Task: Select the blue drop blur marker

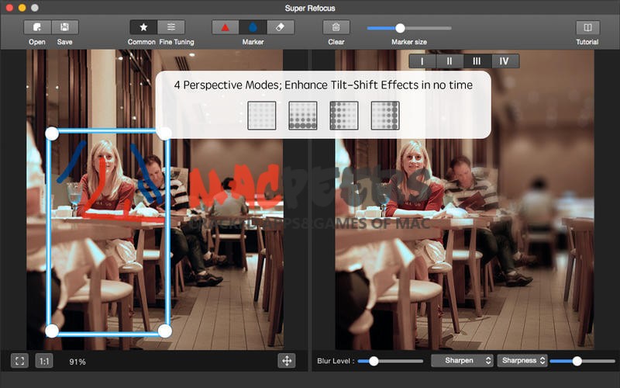Action: (253, 27)
